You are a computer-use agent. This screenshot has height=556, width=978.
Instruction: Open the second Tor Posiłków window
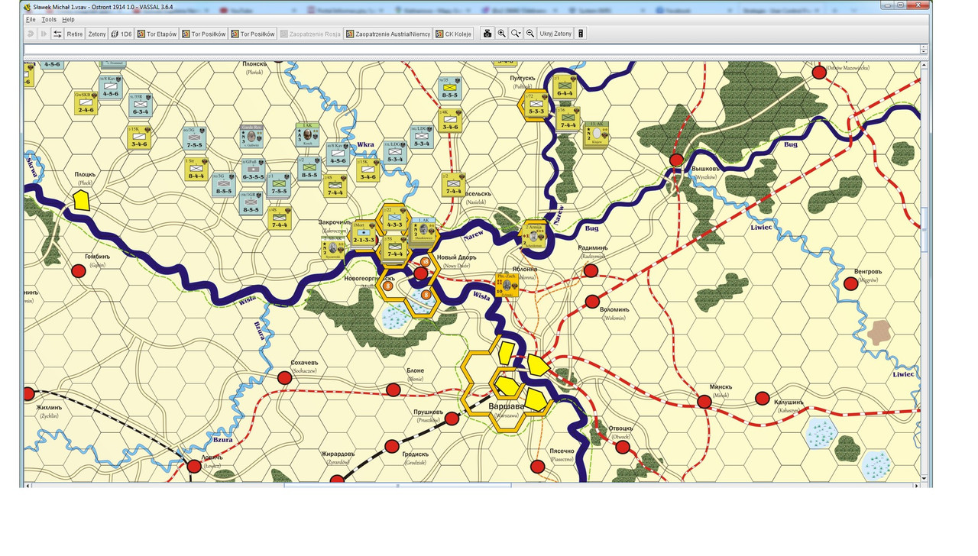[x=253, y=34]
